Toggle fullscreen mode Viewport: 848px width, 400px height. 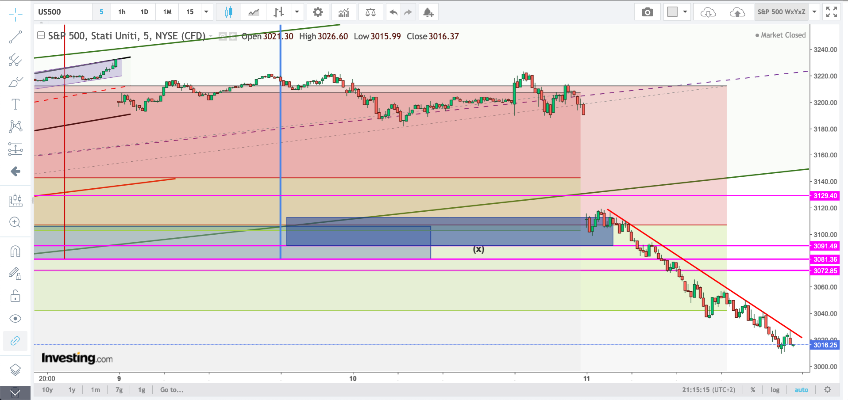pos(831,12)
